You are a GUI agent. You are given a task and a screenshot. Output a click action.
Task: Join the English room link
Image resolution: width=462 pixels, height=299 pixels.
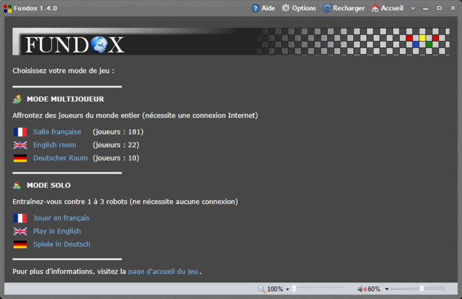[55, 145]
